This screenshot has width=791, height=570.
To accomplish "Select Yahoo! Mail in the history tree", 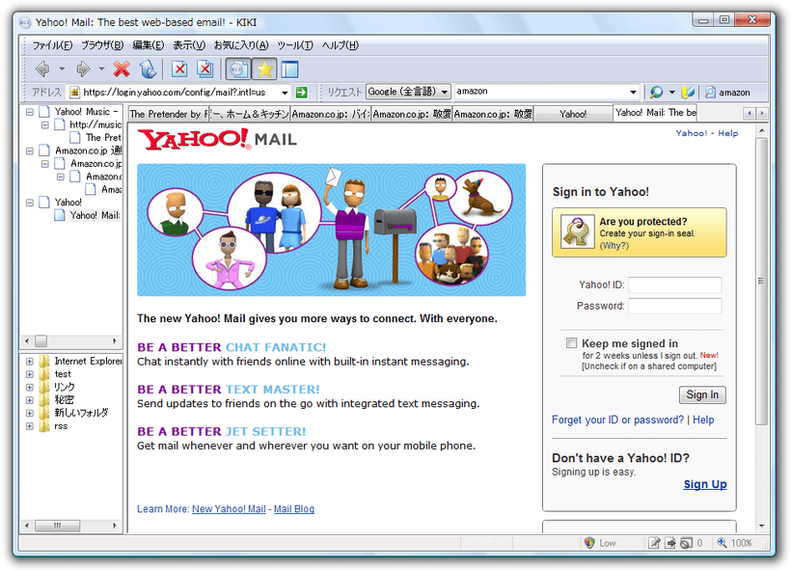I will [x=95, y=215].
